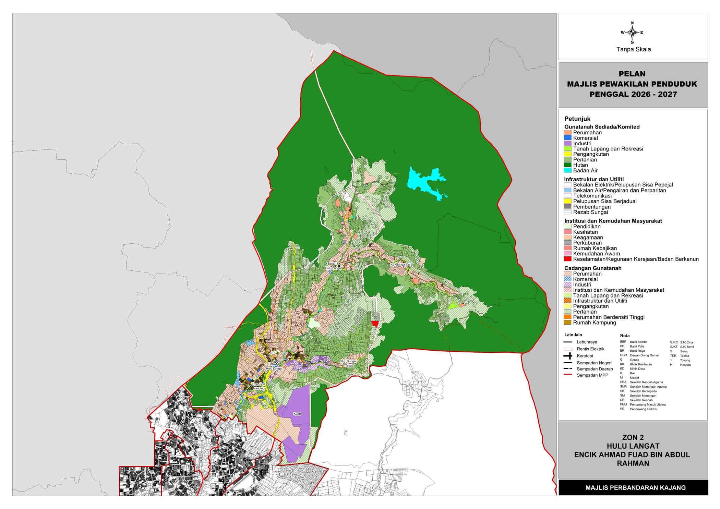The width and height of the screenshot is (720, 509).
Task: Click the Kuari label on the map
Action: pyautogui.click(x=297, y=414)
